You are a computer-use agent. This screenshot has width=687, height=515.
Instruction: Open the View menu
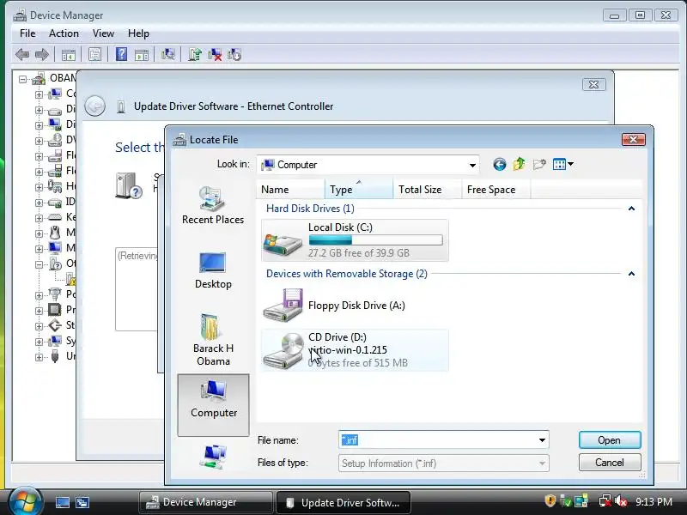[x=103, y=33]
